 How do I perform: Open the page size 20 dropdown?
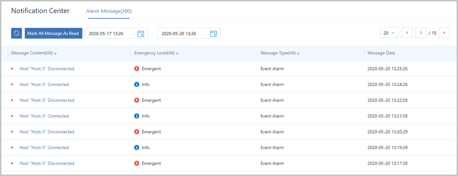(x=389, y=33)
